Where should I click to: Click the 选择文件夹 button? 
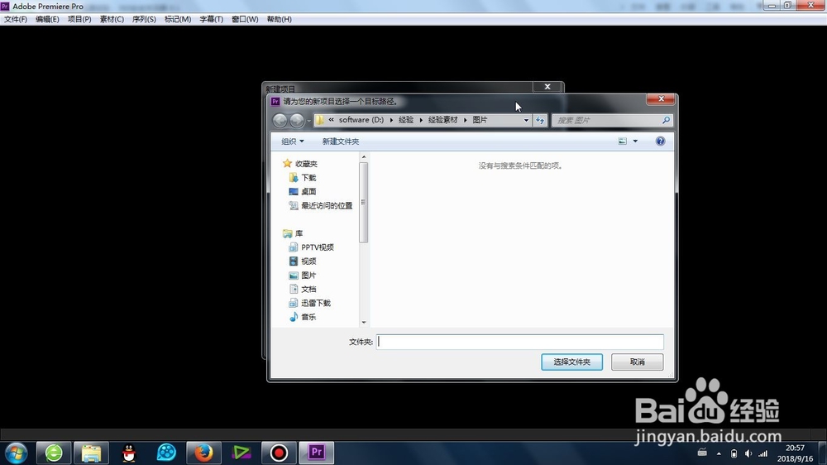[571, 362]
